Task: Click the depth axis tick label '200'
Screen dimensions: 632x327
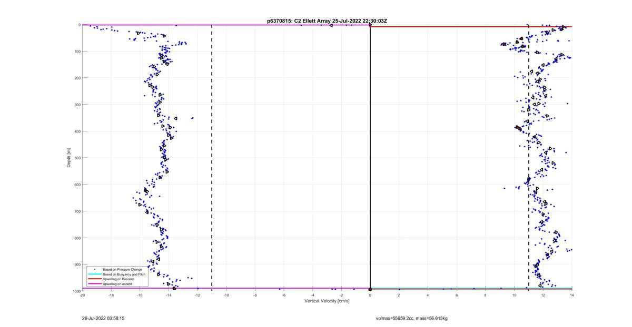Action: pos(77,78)
